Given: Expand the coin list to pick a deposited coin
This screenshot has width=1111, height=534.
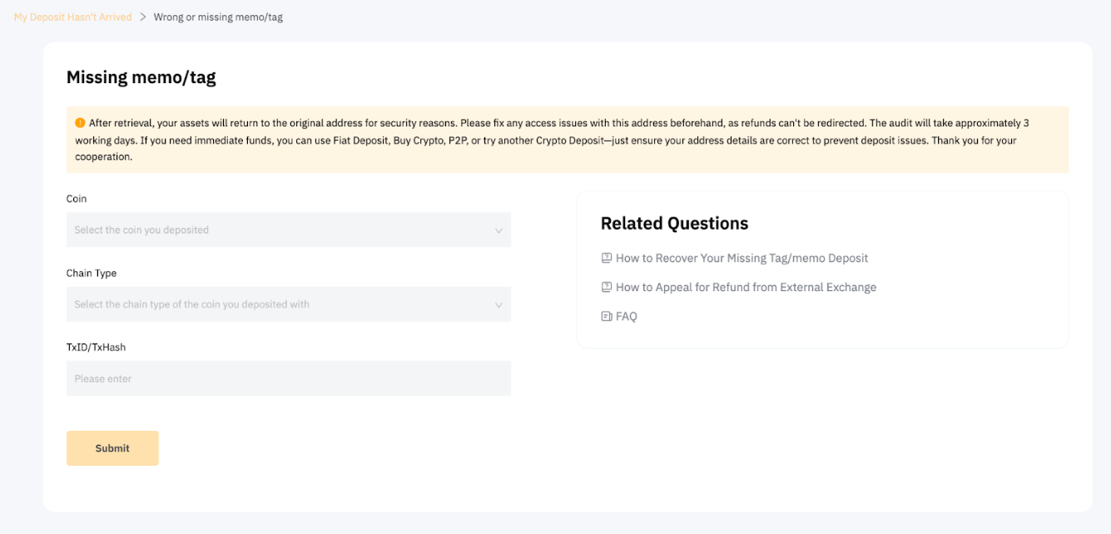Looking at the screenshot, I should tap(288, 230).
